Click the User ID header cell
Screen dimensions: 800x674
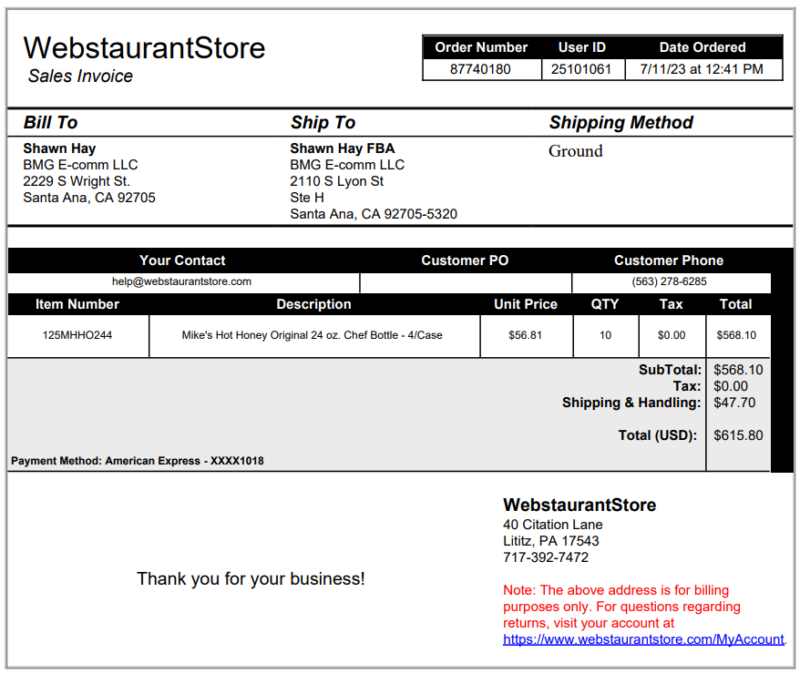582,47
